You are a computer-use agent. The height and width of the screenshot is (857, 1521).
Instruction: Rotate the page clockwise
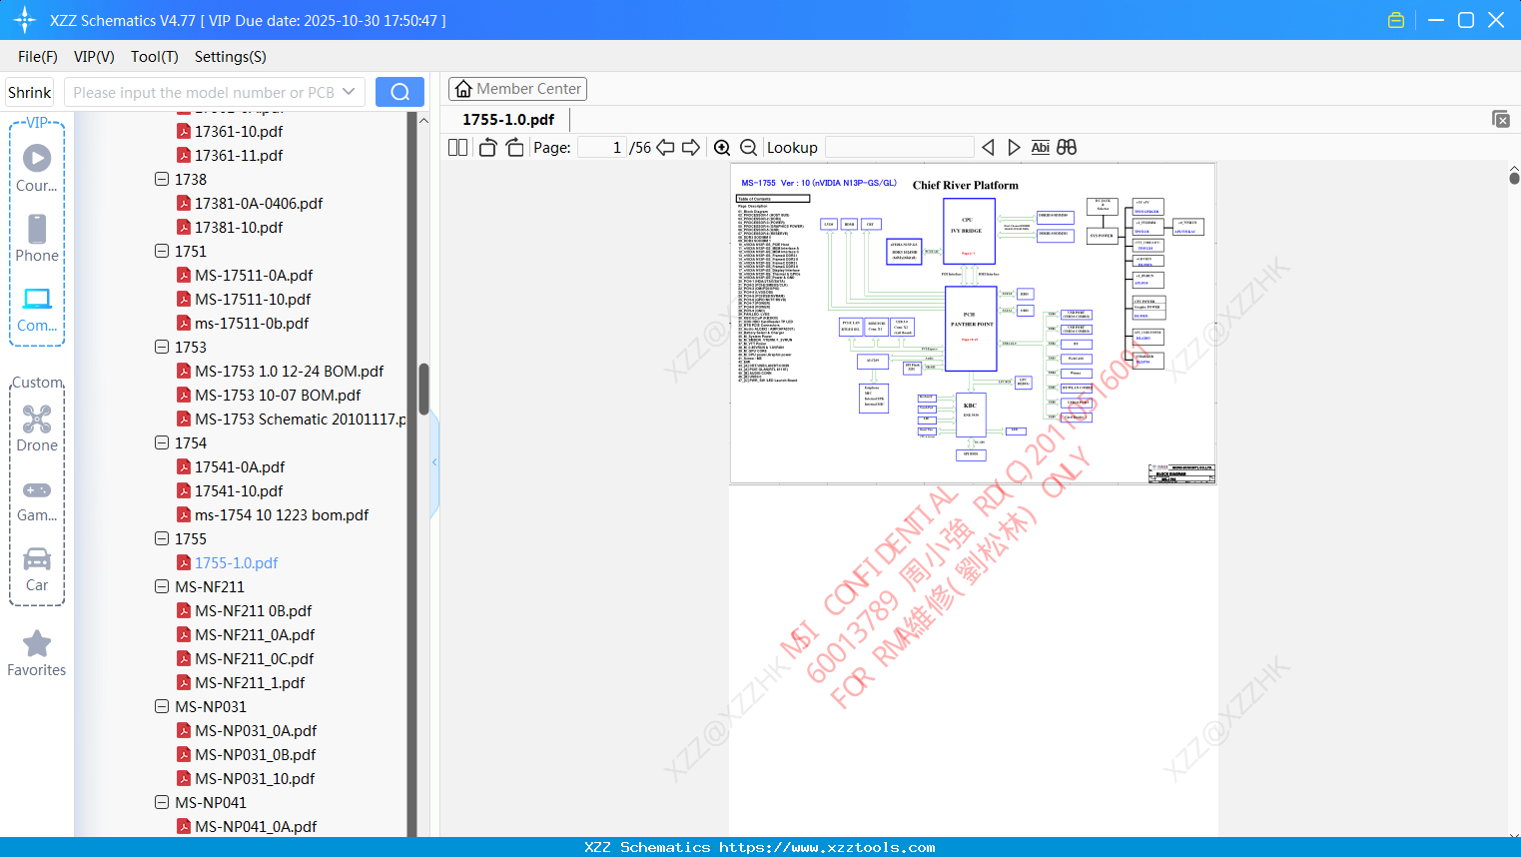tap(514, 147)
